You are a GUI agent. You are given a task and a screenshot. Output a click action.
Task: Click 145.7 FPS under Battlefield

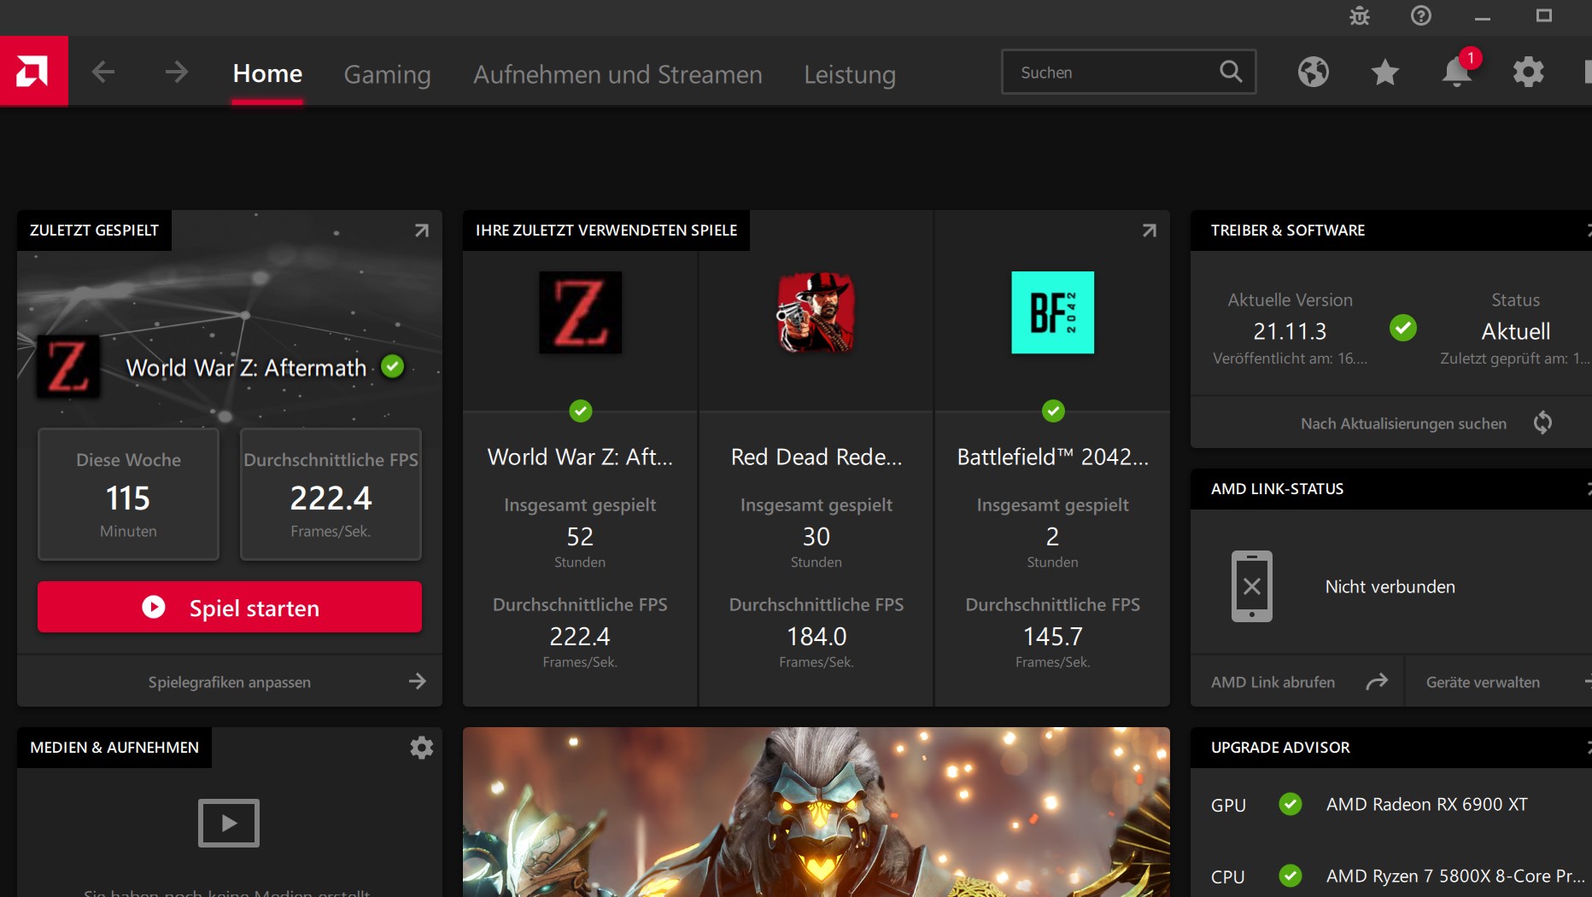[1052, 637]
